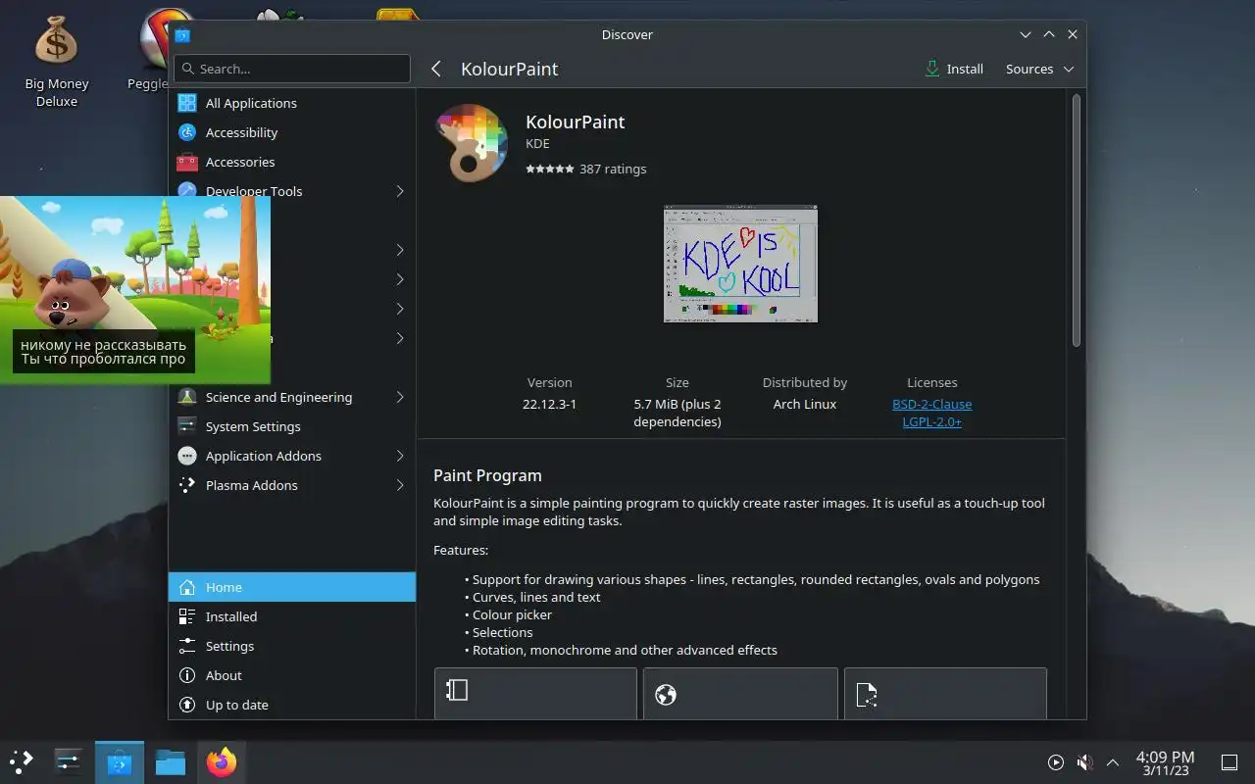Viewport: 1255px width, 784px height.
Task: Go to the Home page in Discover
Action: (292, 587)
